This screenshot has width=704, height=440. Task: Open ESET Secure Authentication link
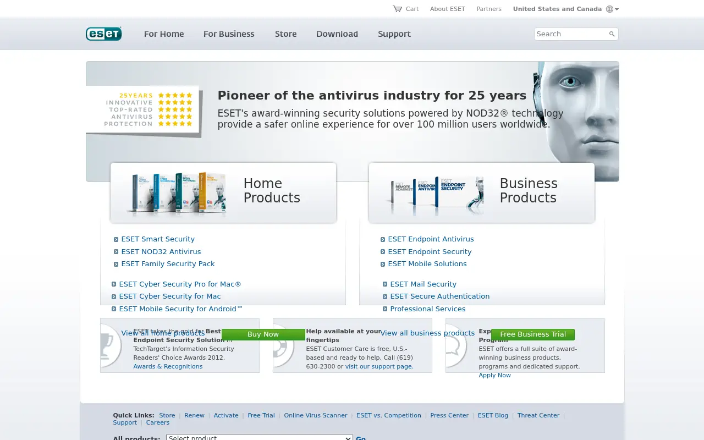point(440,296)
